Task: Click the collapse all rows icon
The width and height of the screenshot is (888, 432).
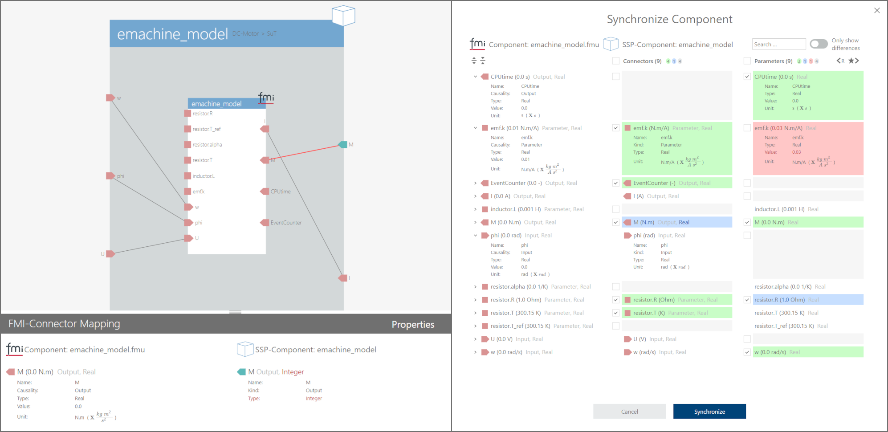Action: click(x=483, y=61)
